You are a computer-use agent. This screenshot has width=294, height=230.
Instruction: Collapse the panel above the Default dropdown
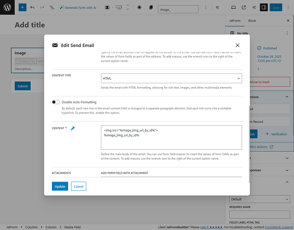(287, 182)
